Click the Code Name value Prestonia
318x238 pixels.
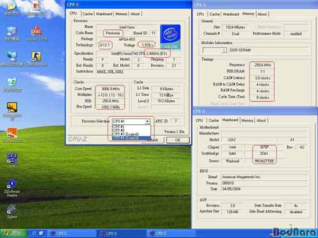[x=113, y=33]
